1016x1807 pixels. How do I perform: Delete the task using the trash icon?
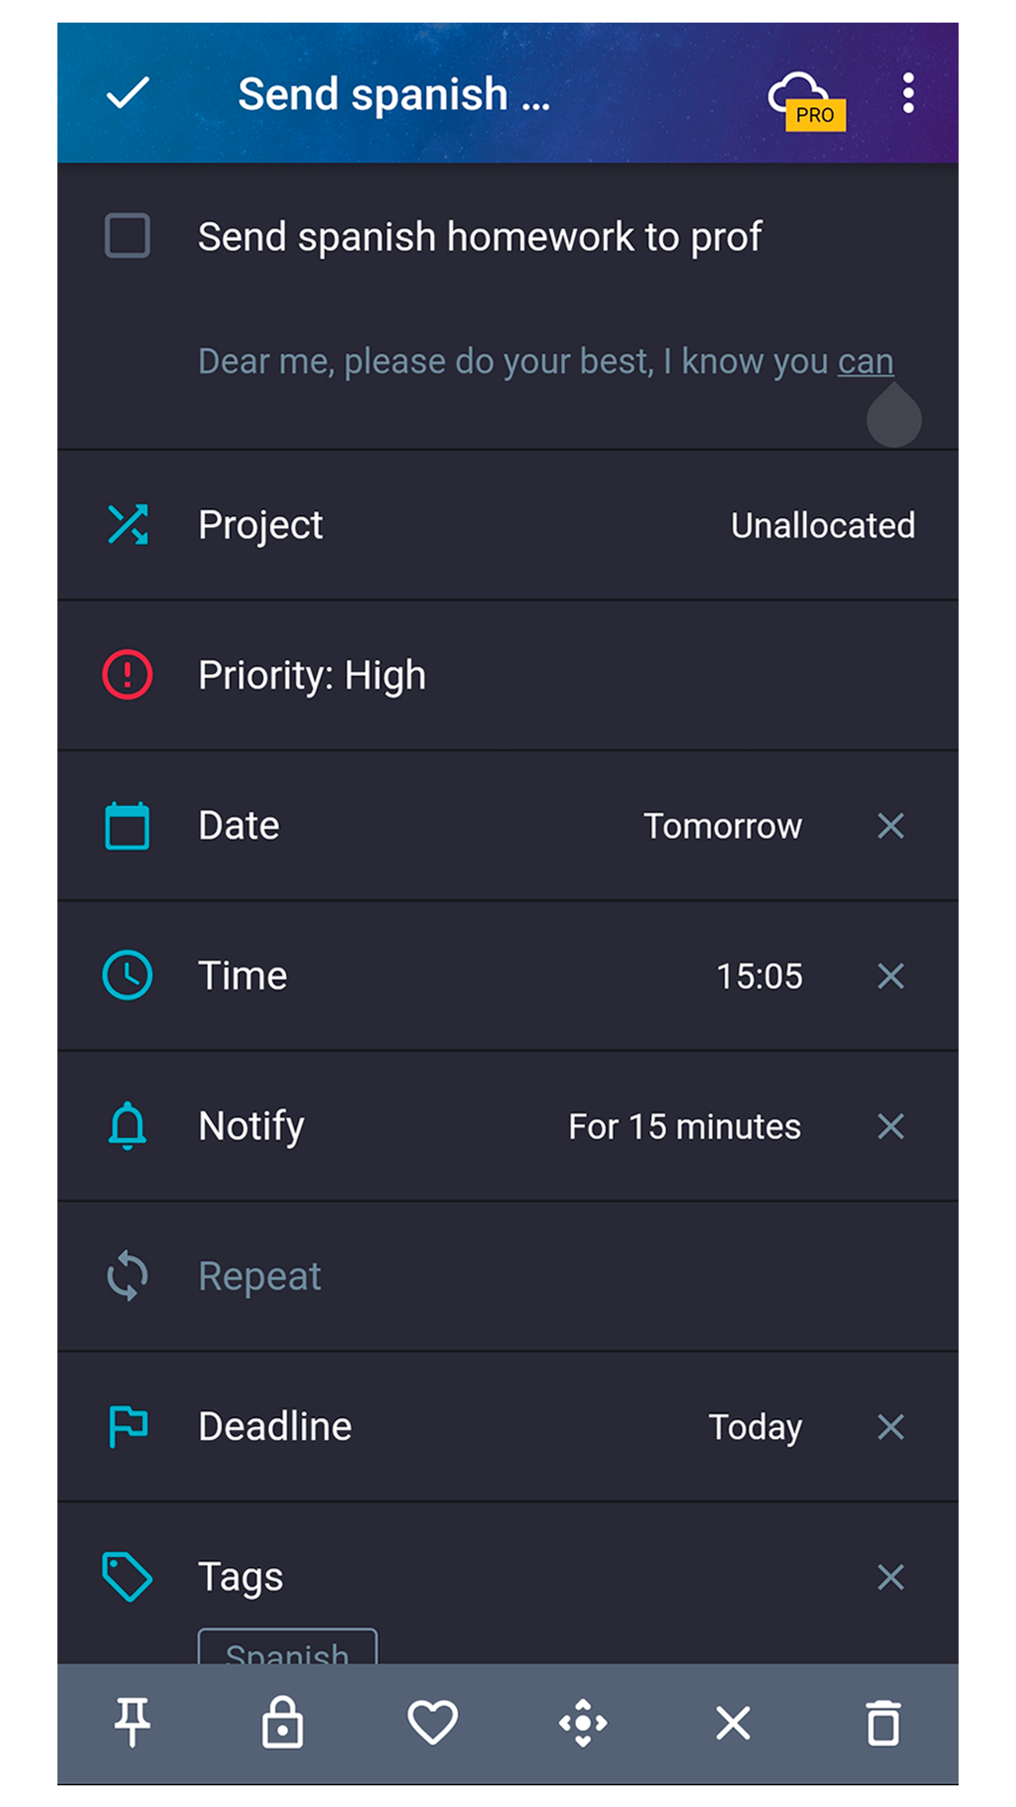pos(883,1723)
